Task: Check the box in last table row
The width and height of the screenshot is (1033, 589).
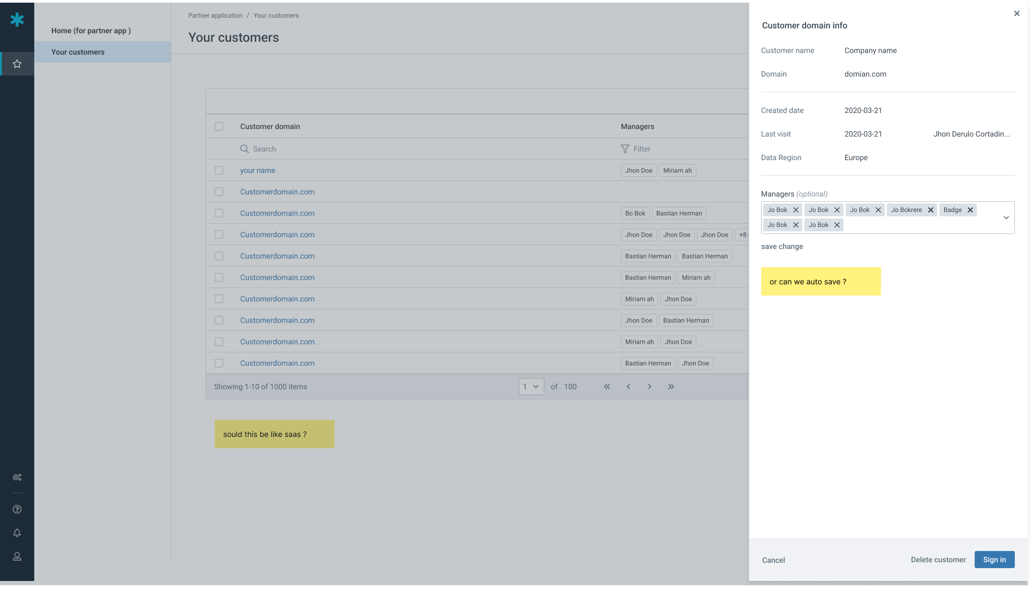Action: pyautogui.click(x=219, y=363)
